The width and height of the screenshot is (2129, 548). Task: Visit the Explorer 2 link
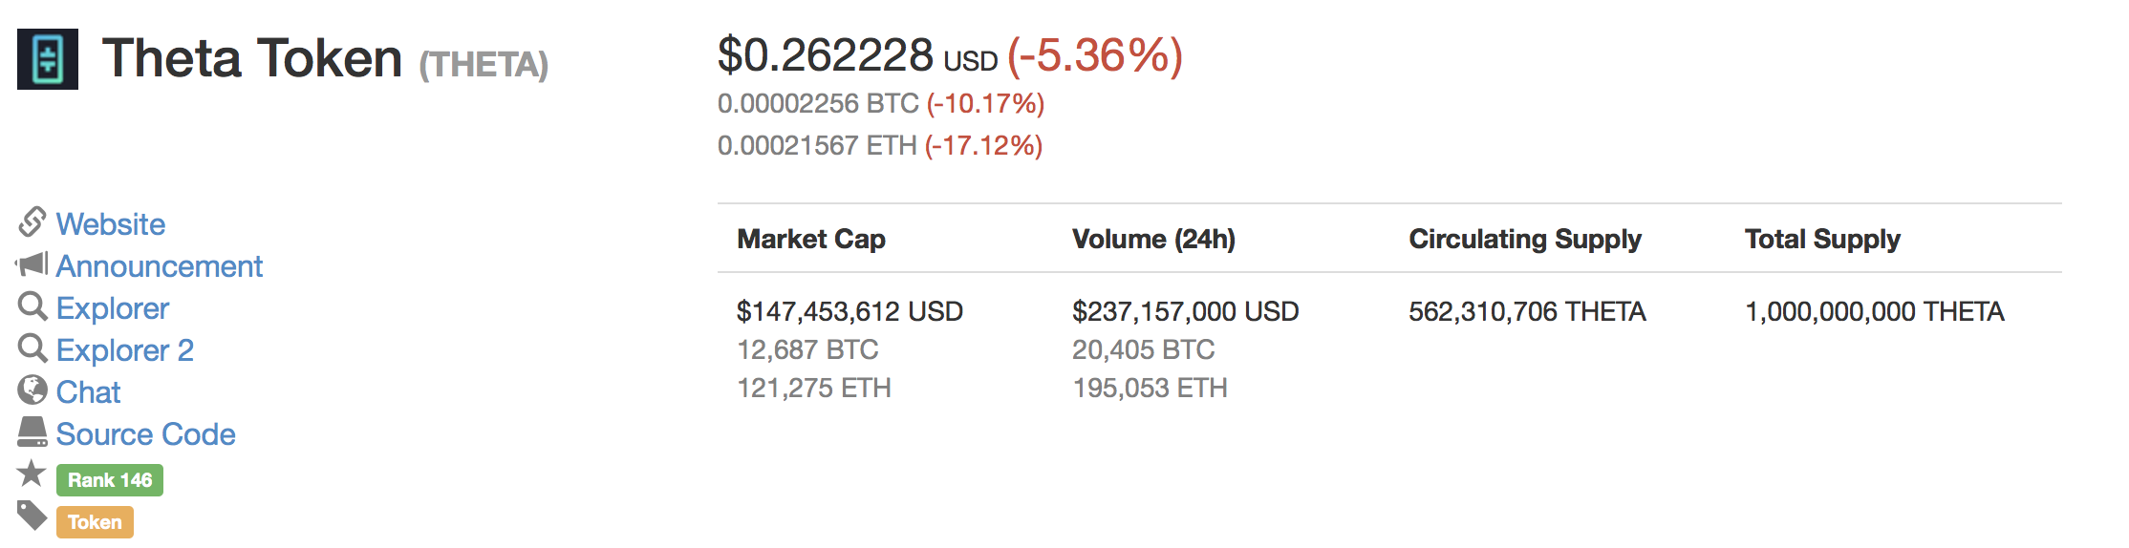click(125, 349)
